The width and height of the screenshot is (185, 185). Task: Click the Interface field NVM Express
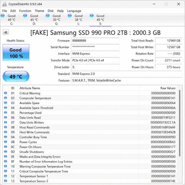95,54
